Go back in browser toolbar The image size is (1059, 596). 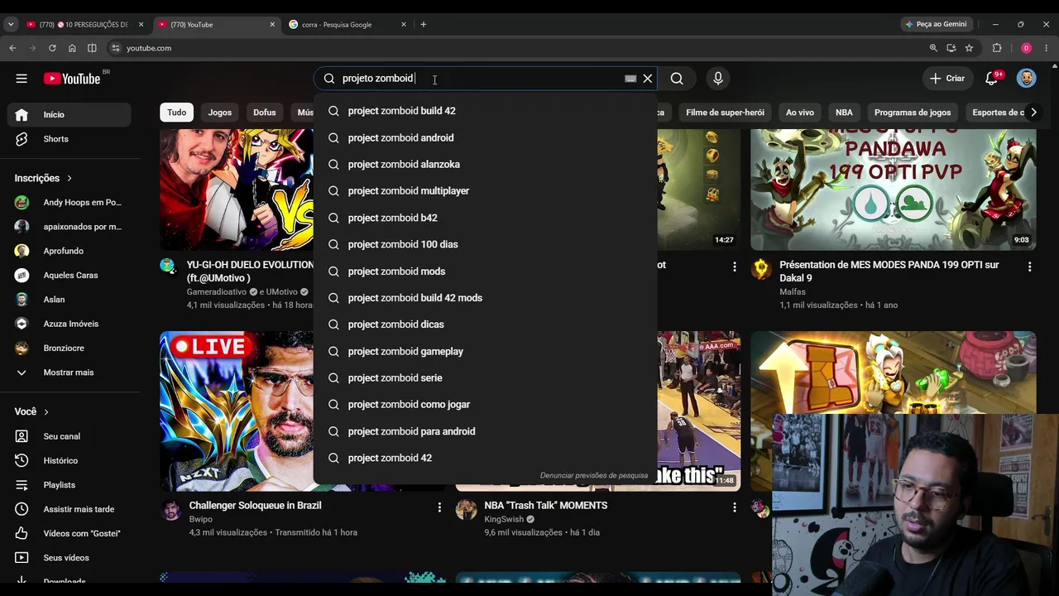point(12,48)
